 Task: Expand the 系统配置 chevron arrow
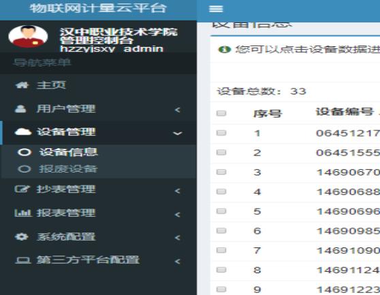click(x=178, y=238)
